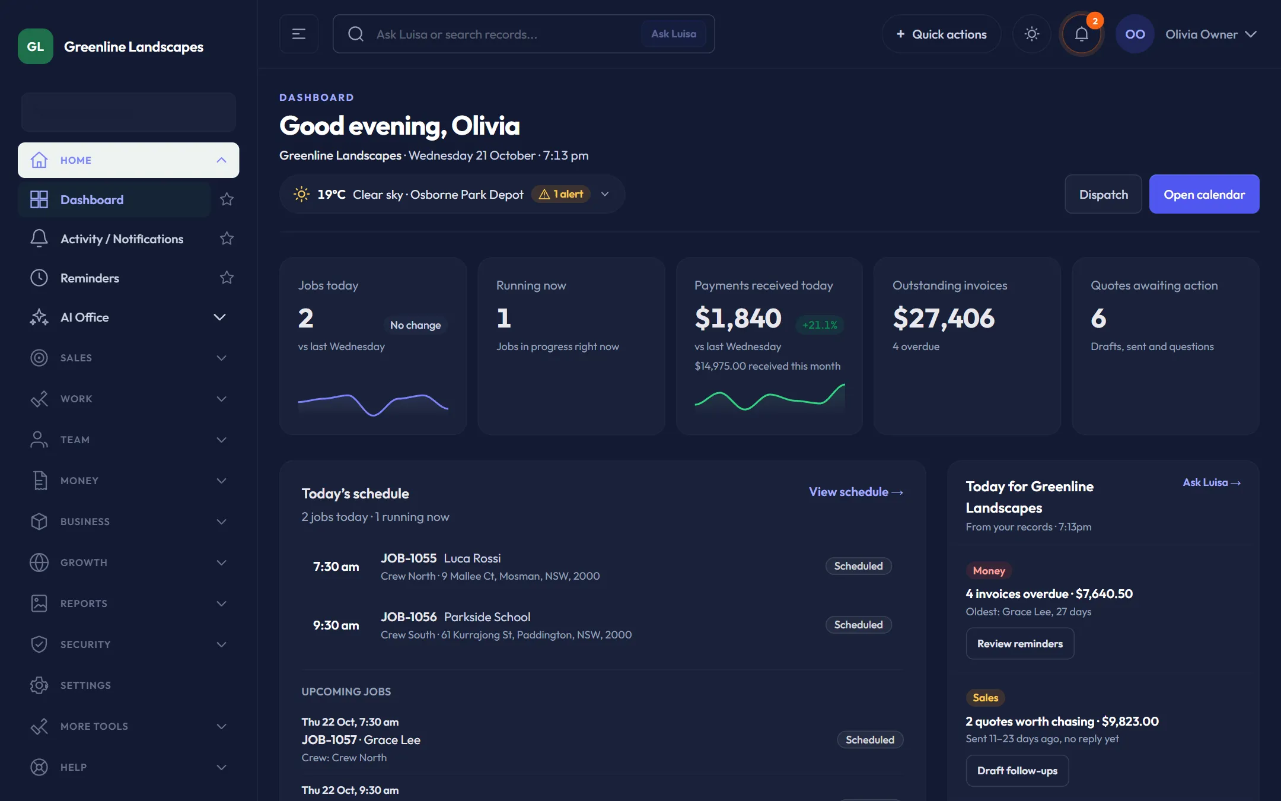Open notifications bell with 2 badge
The width and height of the screenshot is (1281, 801).
[1082, 34]
